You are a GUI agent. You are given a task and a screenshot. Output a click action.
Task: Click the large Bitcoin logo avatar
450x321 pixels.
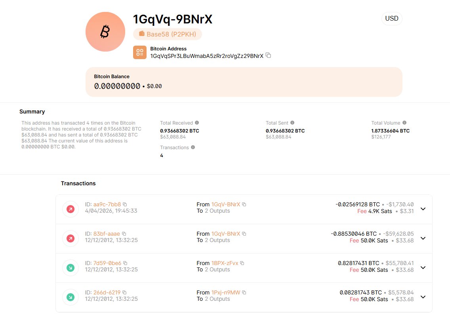(x=105, y=32)
